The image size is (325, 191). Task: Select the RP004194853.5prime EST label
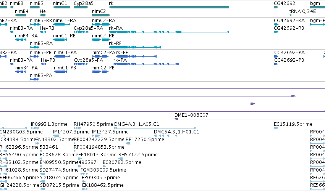tap(99, 147)
